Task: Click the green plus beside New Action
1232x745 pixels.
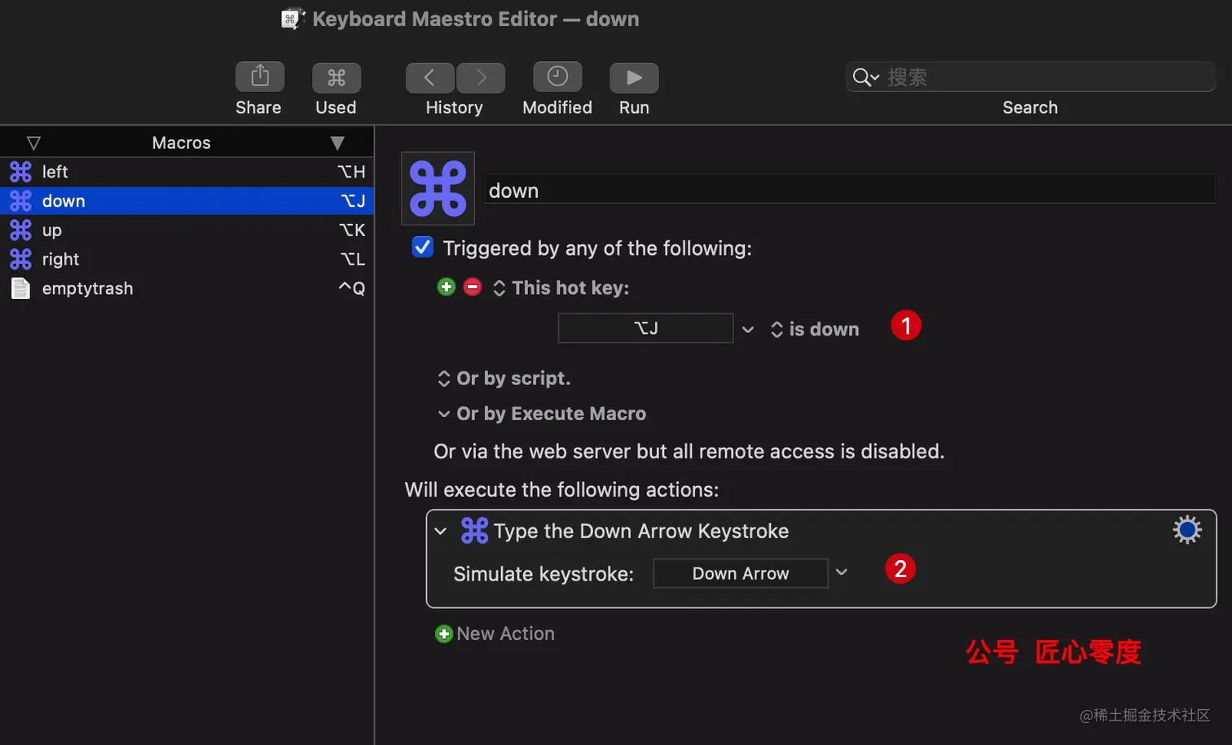Action: (444, 633)
